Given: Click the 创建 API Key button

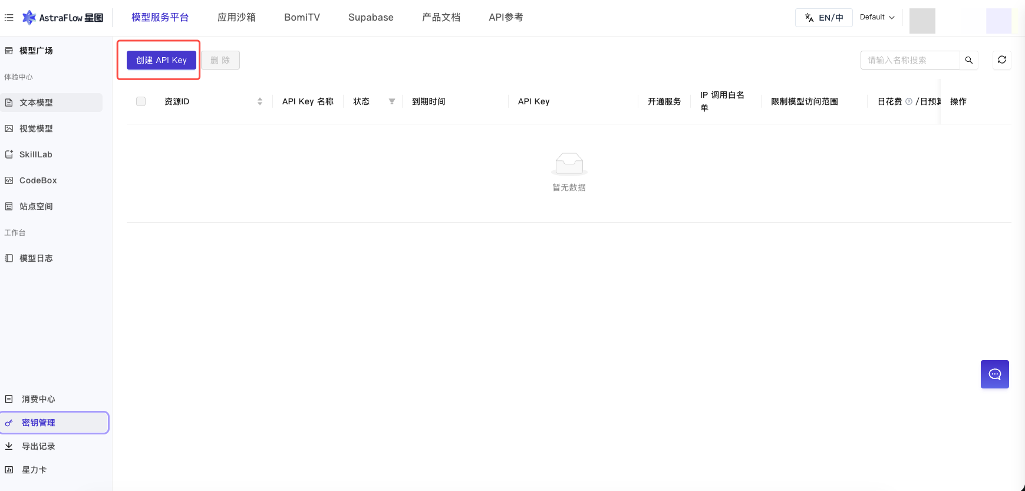Looking at the screenshot, I should click(x=162, y=60).
